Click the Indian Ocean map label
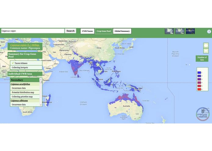212x151 pixels. (83, 103)
